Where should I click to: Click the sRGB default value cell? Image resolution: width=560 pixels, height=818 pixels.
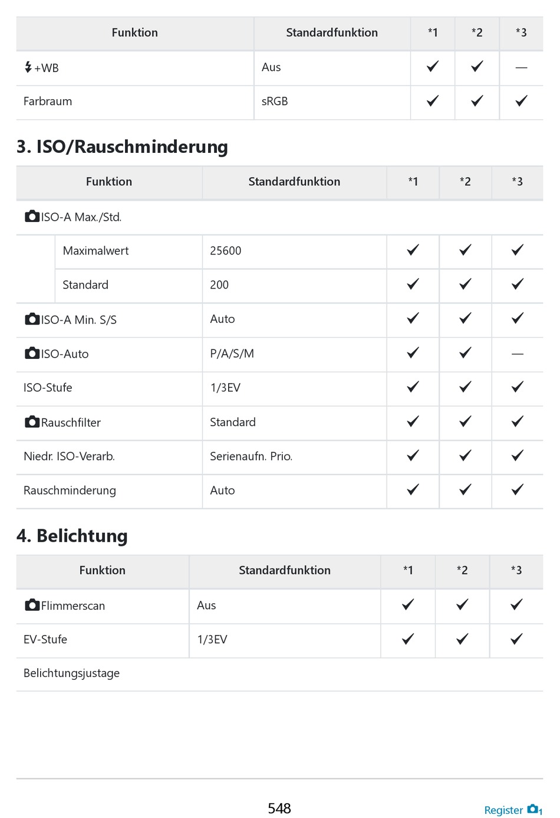332,102
